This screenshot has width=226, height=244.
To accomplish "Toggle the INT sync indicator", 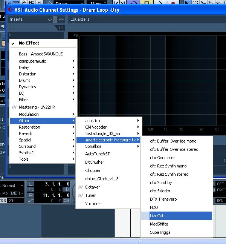I will [220, 200].
